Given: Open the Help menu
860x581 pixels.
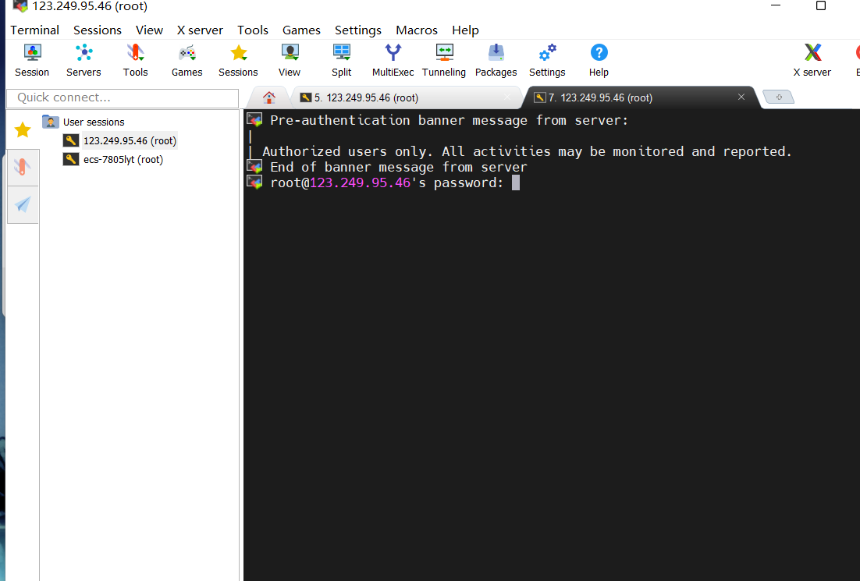Looking at the screenshot, I should pos(465,30).
